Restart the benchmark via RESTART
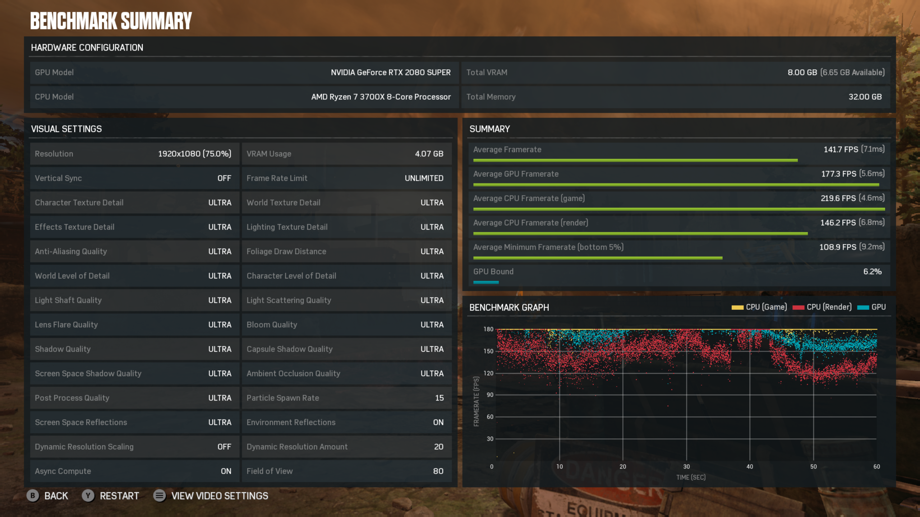The width and height of the screenshot is (920, 517). [x=119, y=496]
